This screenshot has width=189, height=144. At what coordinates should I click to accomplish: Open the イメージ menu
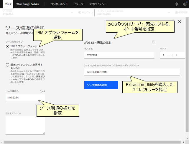click(x=78, y=4)
